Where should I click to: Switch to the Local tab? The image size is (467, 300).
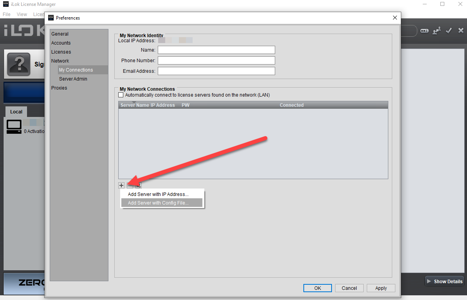(16, 111)
